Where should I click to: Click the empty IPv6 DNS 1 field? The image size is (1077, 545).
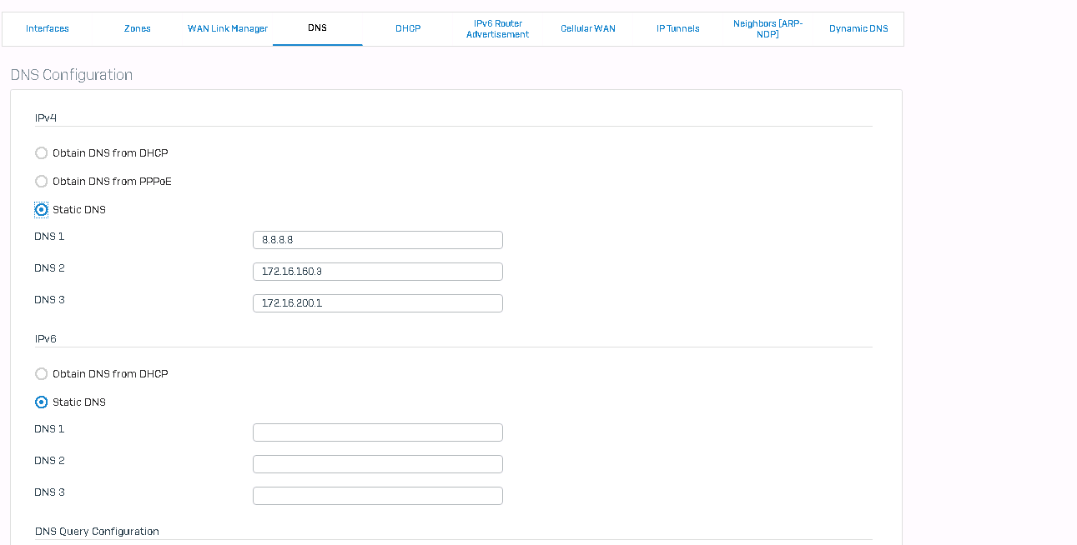point(377,432)
